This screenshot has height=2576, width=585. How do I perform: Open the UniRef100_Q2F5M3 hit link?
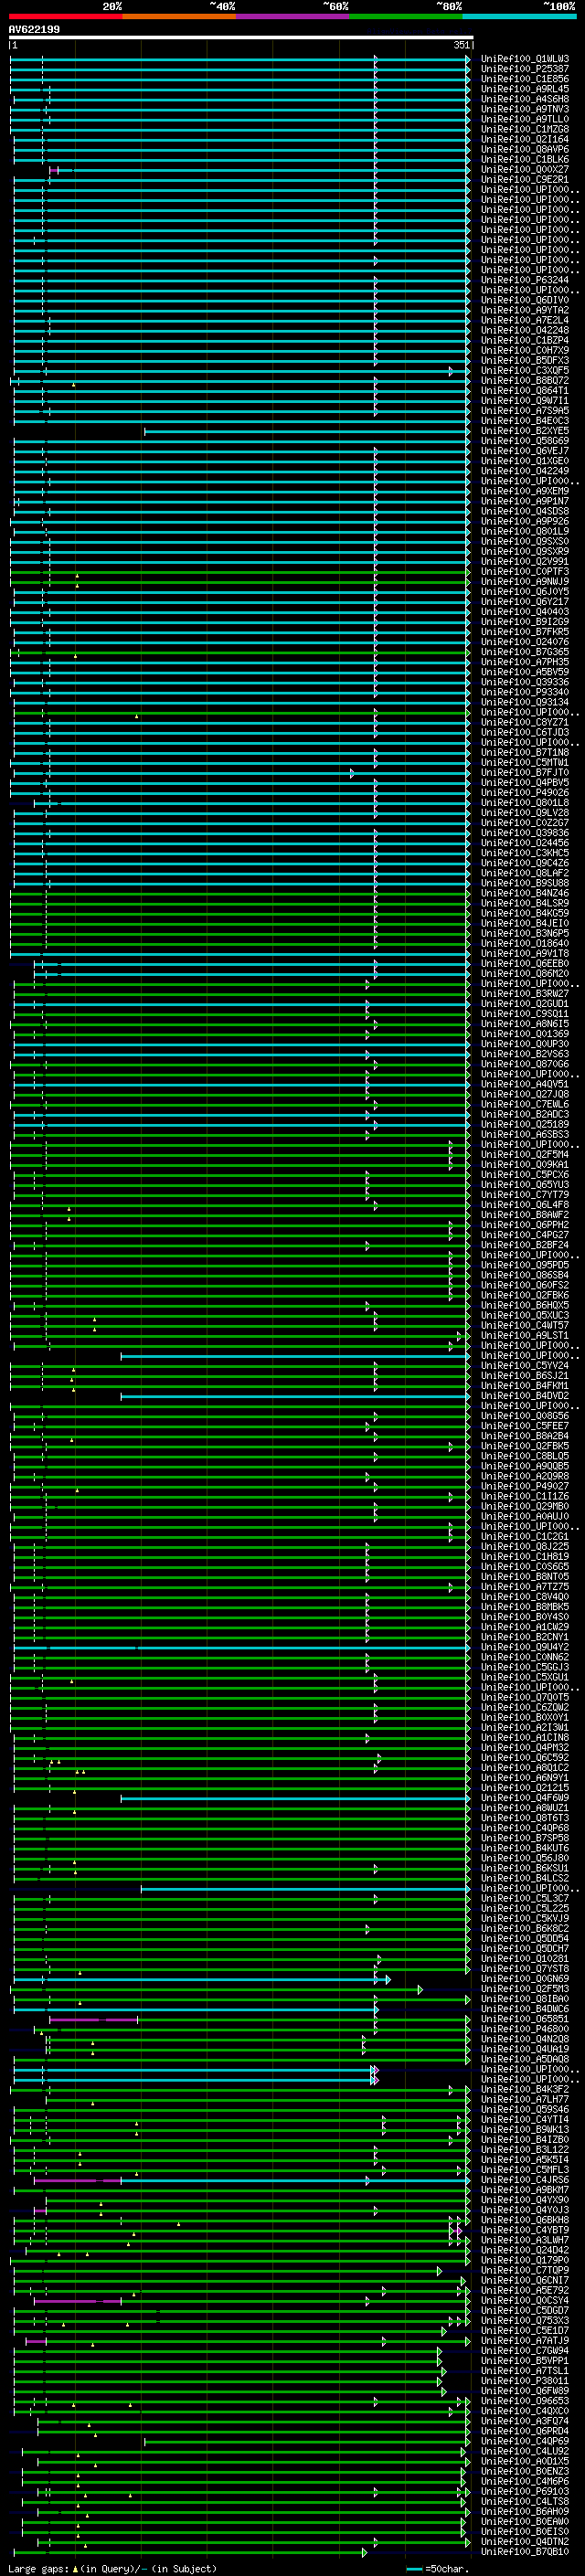click(x=524, y=1988)
